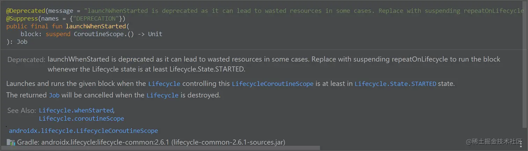
Task: Open the Lifecycle.whenStarted link
Action: [76, 110]
